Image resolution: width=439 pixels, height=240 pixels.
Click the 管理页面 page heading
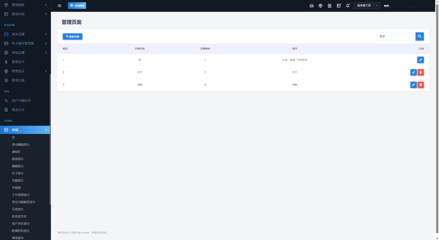pos(72,22)
